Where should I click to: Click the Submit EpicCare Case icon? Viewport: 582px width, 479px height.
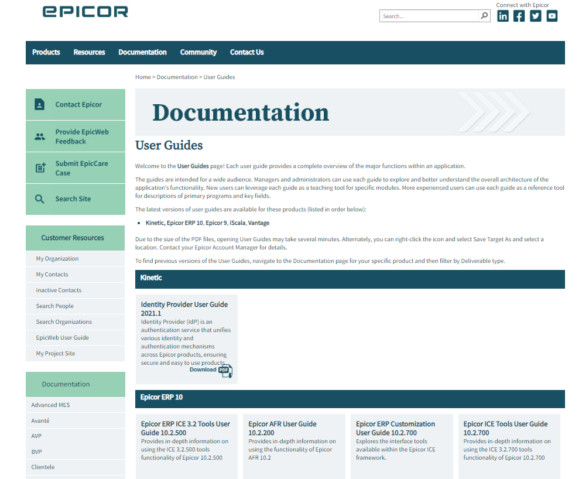tap(40, 168)
